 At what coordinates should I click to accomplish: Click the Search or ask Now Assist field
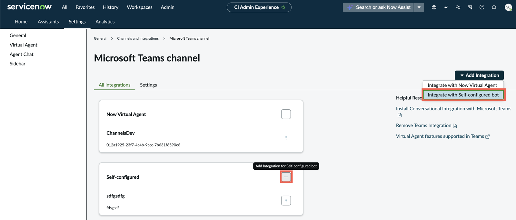click(x=378, y=7)
